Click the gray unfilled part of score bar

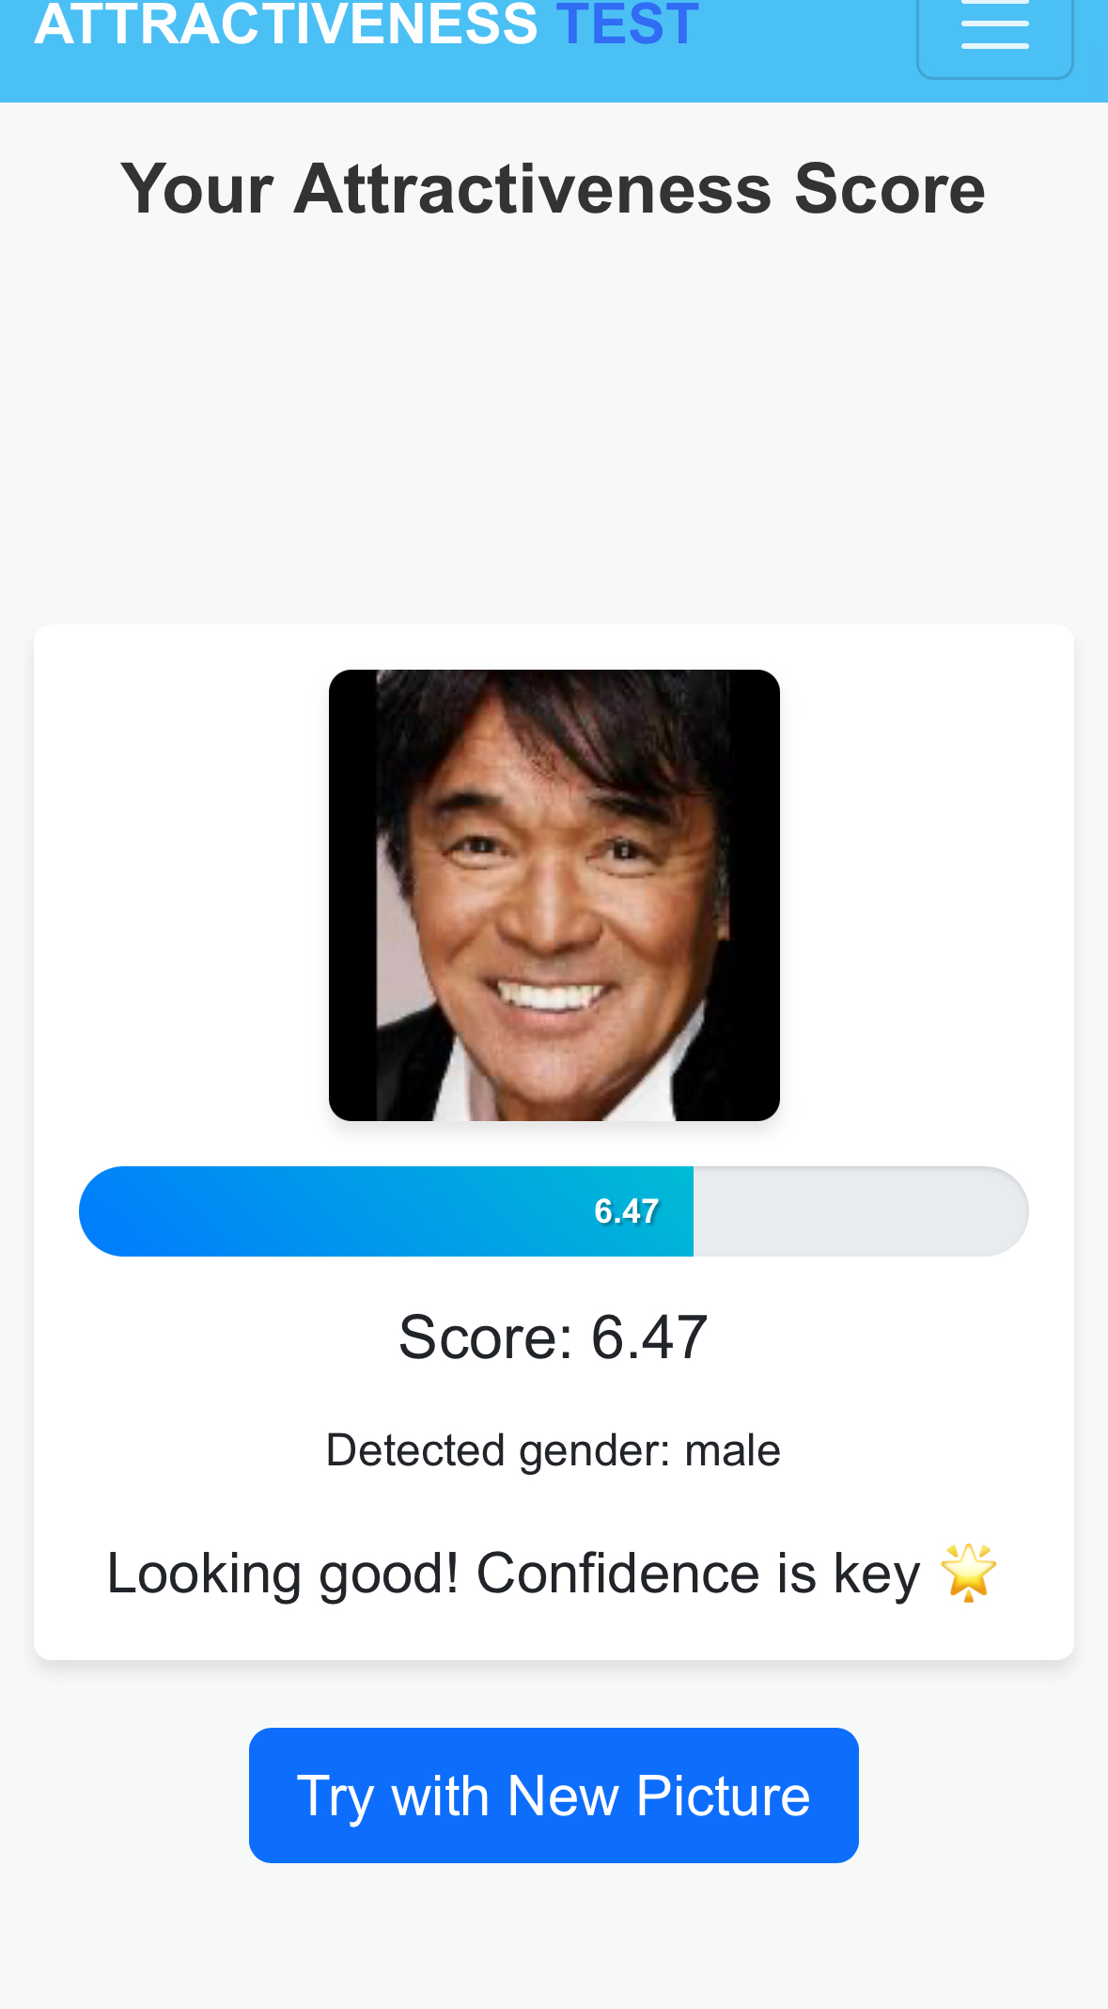(860, 1211)
